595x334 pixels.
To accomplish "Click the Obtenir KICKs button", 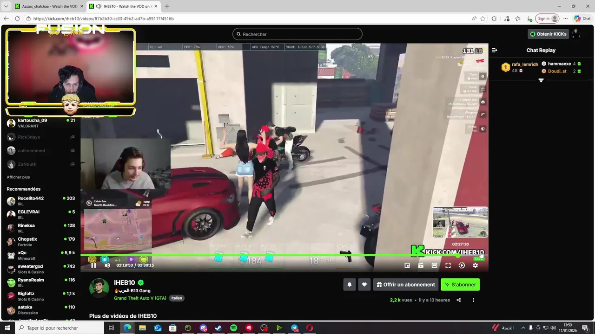I will pyautogui.click(x=548, y=34).
